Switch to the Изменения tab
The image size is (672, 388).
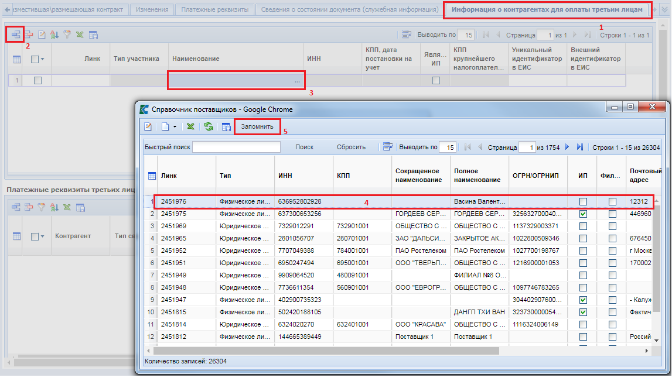(152, 9)
